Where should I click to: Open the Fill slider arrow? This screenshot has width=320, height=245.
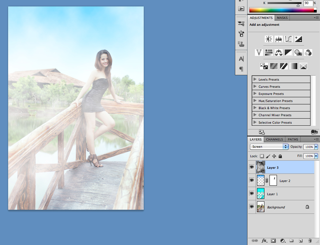coord(316,156)
